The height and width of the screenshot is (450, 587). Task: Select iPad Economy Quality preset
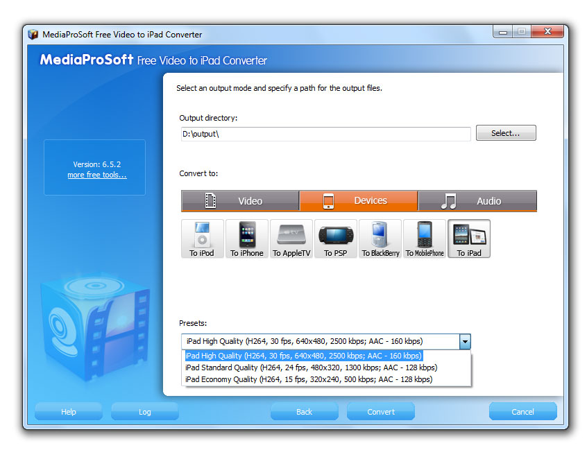309,379
